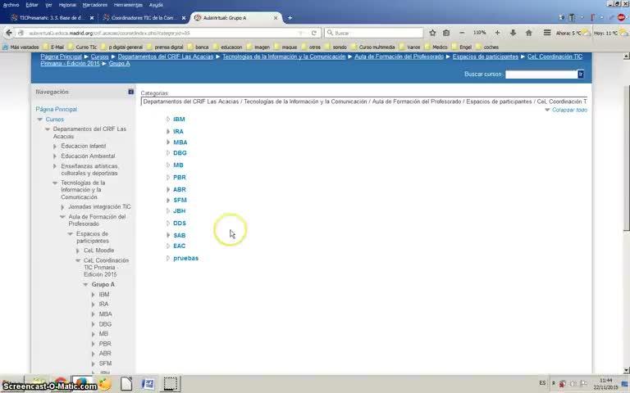Screen dimensions: 630x393
Task: Expand the MBA category
Action: tap(168, 142)
